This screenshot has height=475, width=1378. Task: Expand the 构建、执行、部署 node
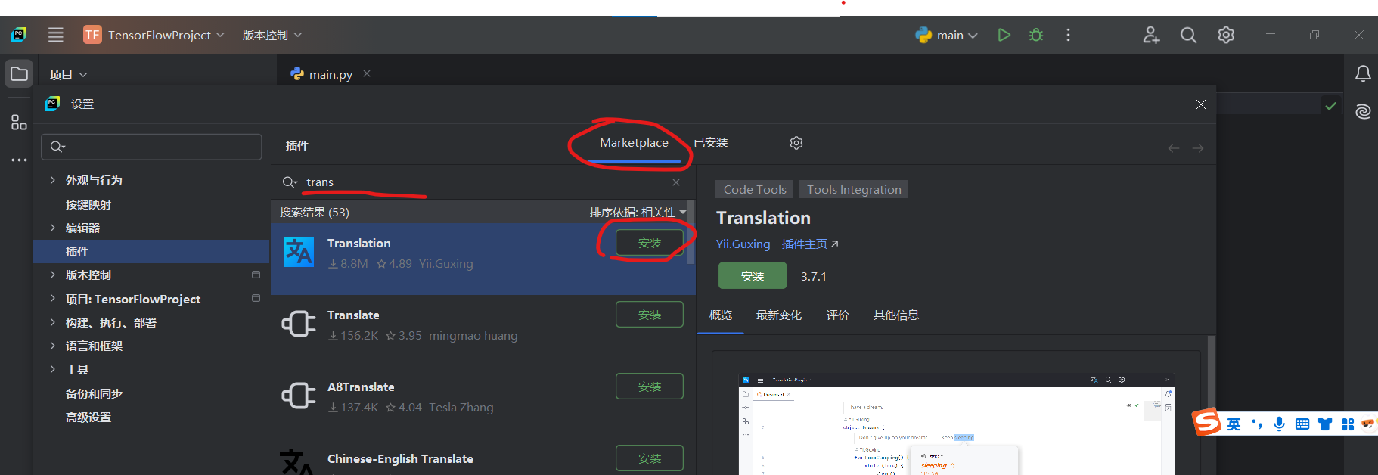point(52,322)
